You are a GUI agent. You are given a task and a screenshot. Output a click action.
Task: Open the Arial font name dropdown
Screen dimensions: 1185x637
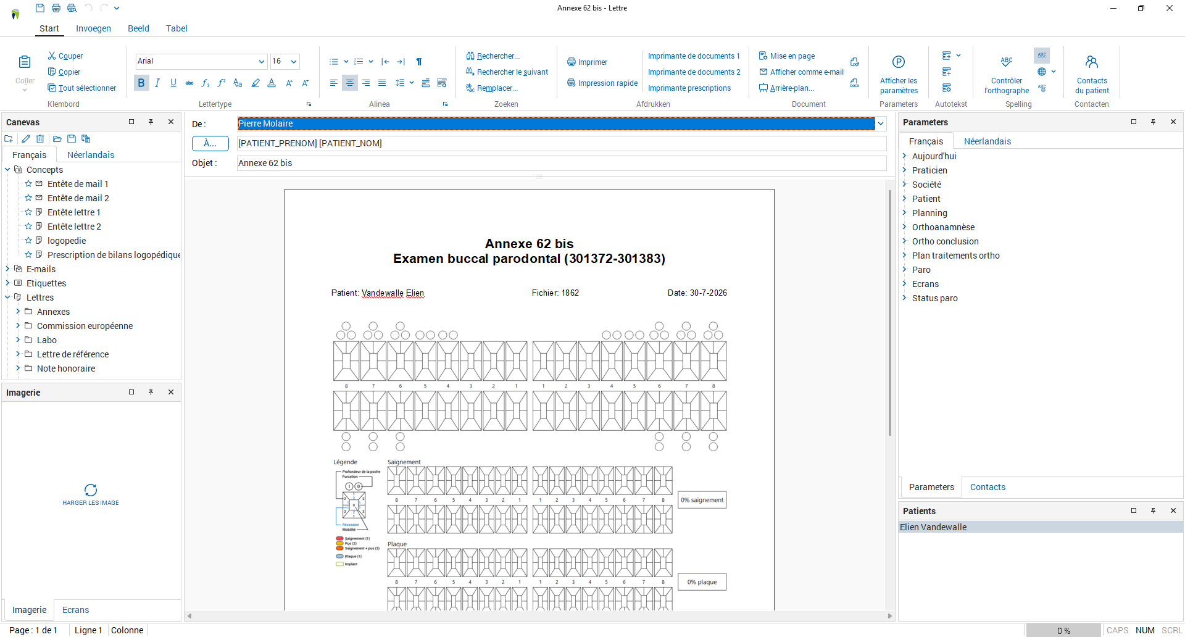(262, 61)
